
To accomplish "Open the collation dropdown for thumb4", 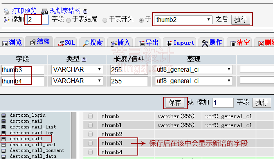I will coord(194,81).
